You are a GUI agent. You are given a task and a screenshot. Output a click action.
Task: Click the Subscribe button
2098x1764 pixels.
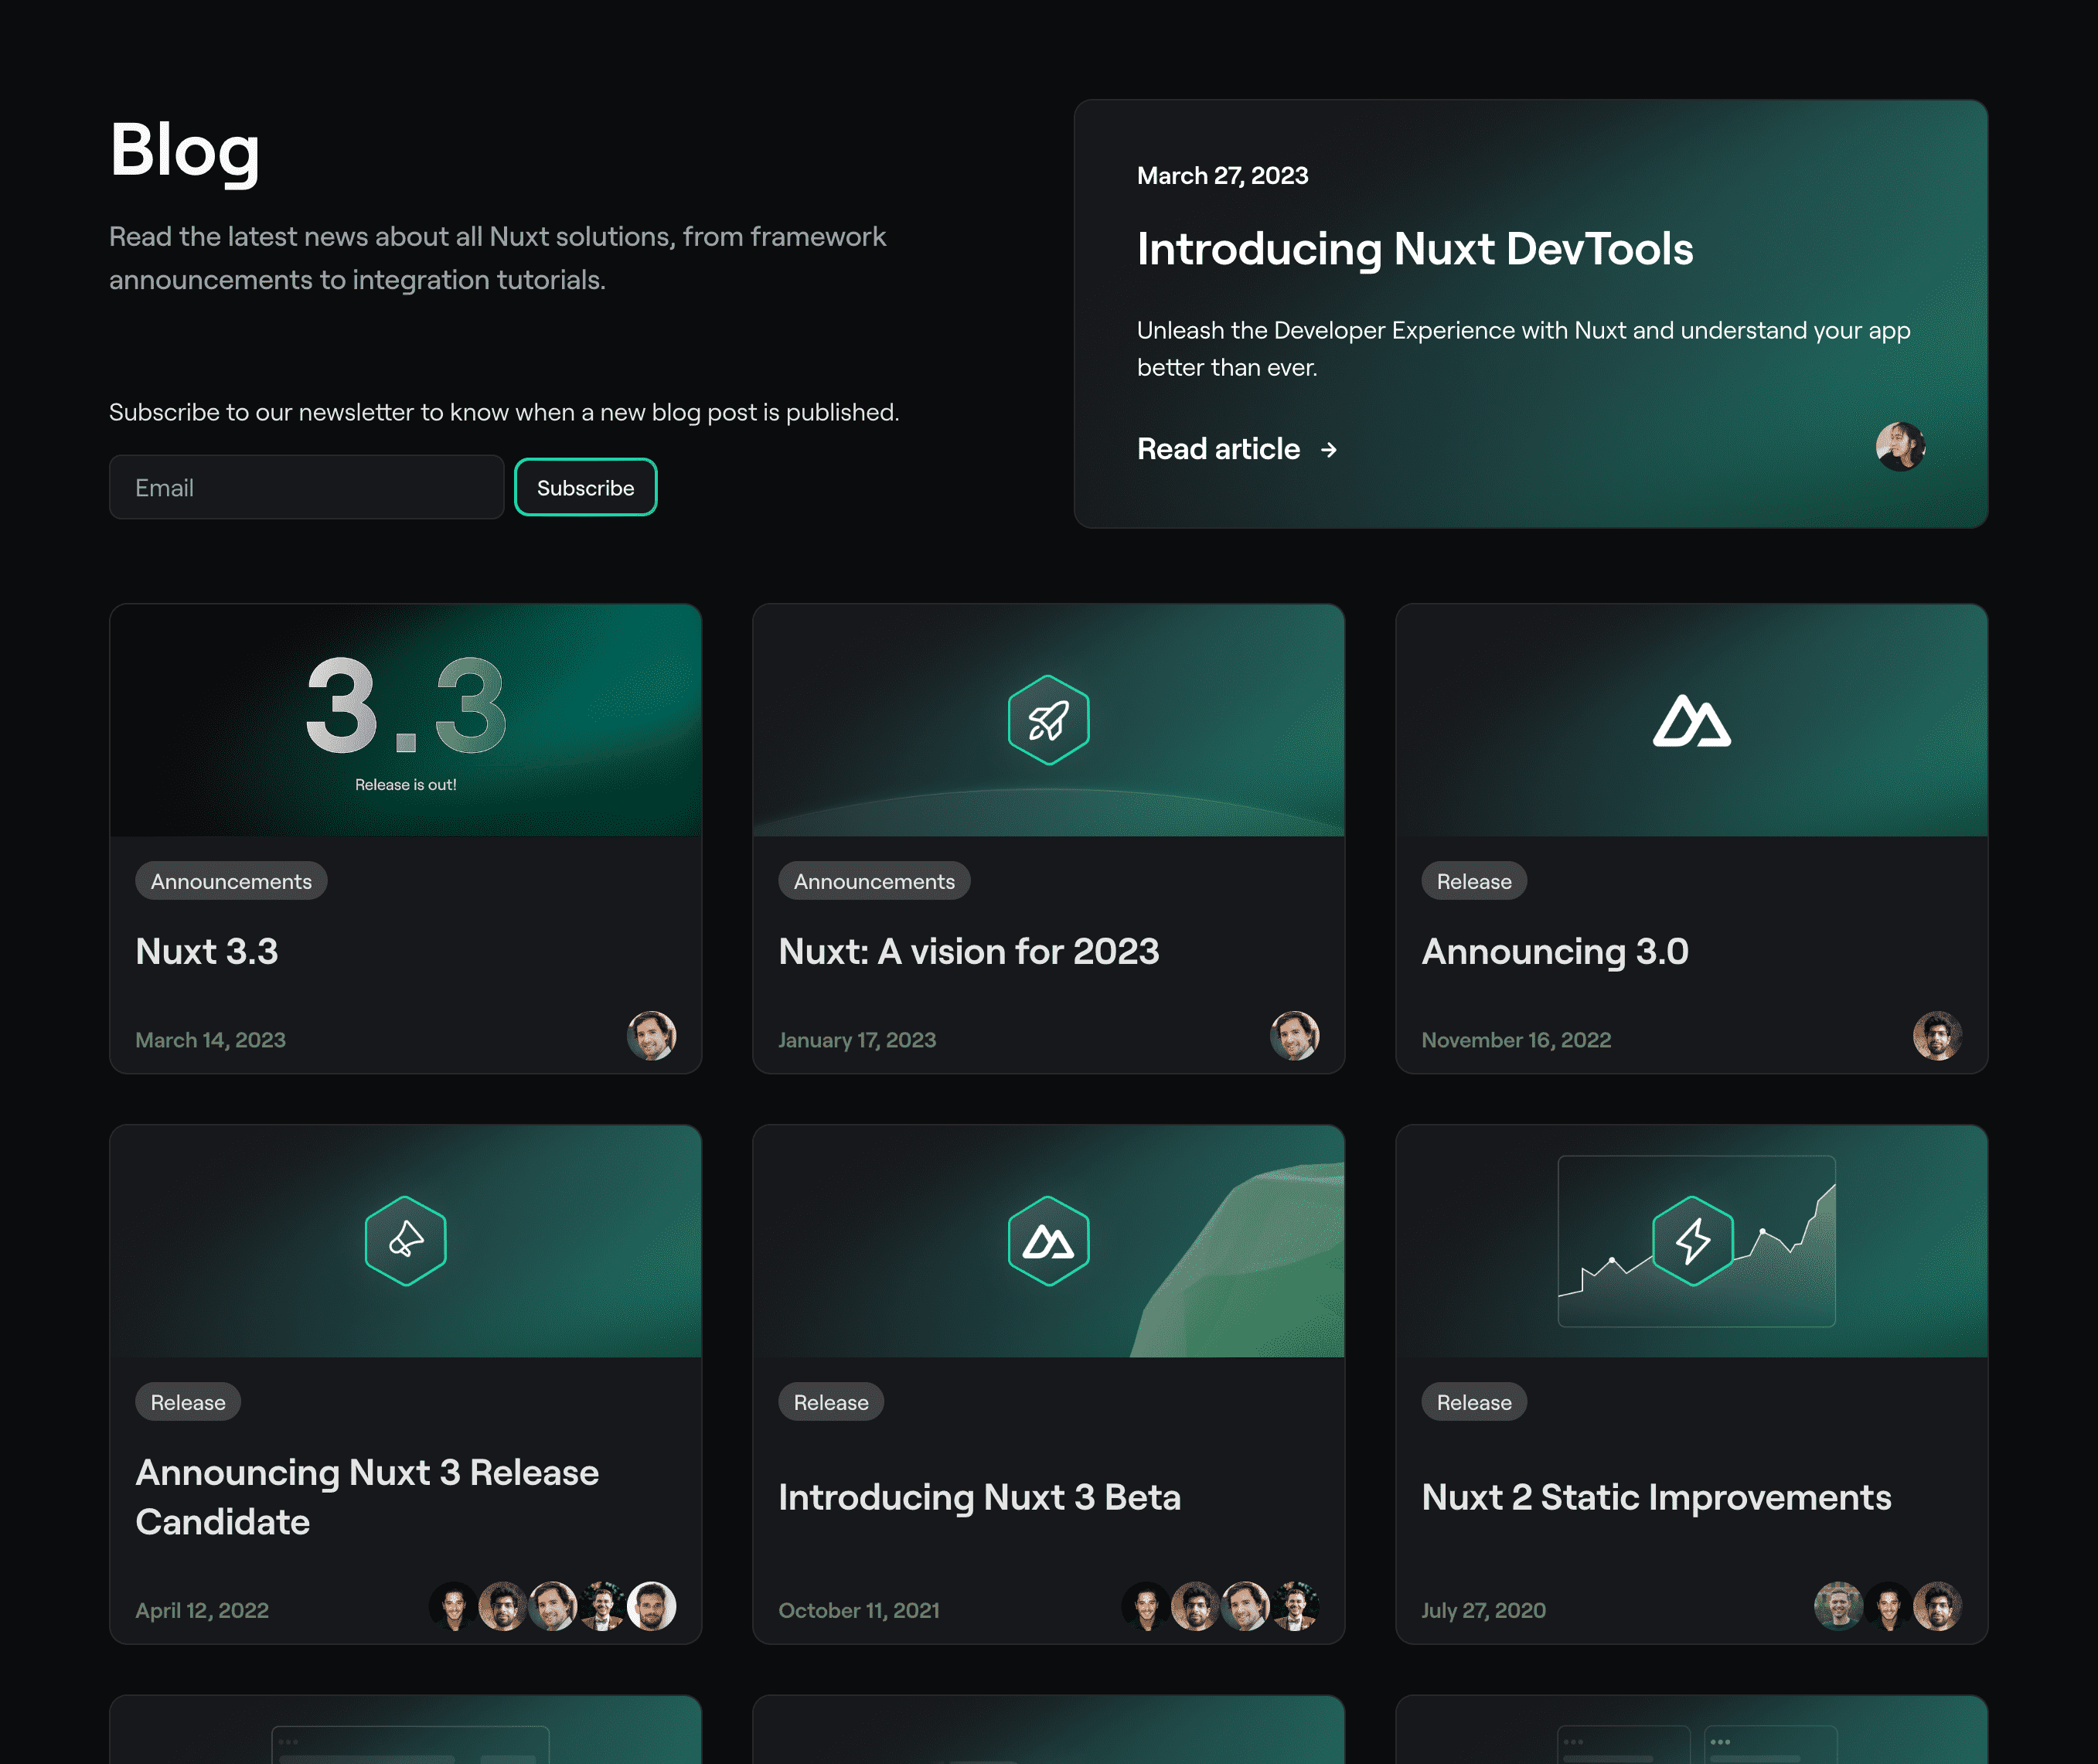click(x=585, y=487)
